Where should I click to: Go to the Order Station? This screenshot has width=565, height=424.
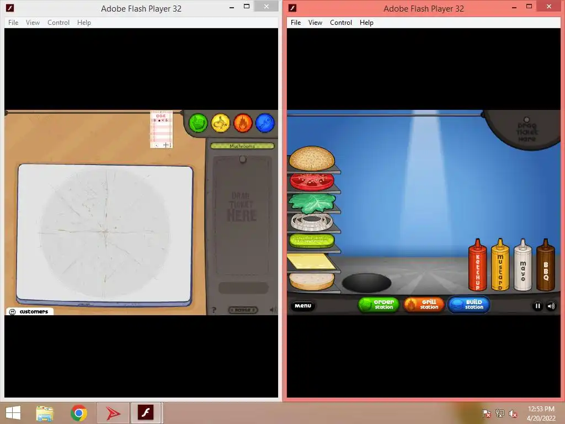(379, 305)
